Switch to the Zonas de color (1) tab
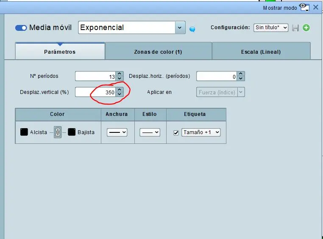Screen dimensions: 323x239 (158, 52)
